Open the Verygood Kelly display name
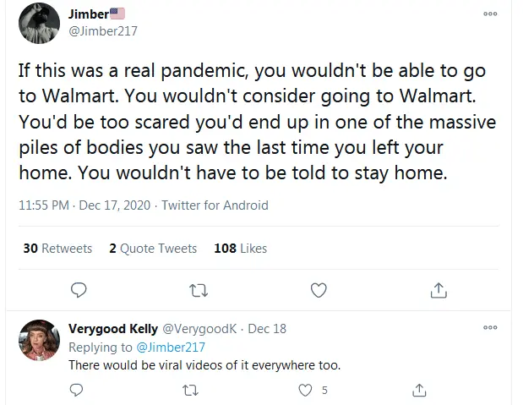The image size is (523, 405). tap(113, 328)
